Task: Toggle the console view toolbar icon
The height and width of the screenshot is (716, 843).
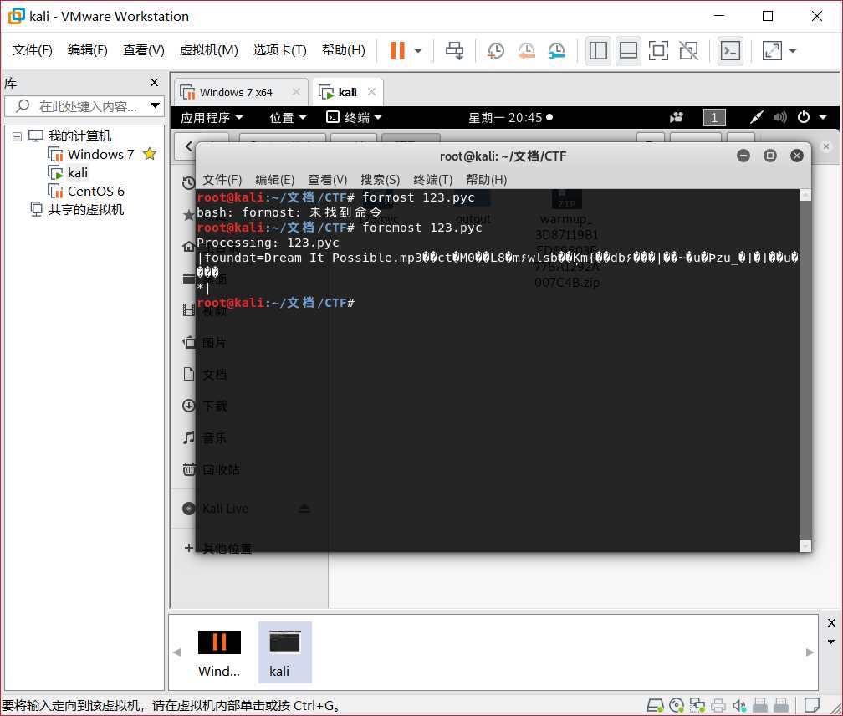Action: (x=730, y=51)
